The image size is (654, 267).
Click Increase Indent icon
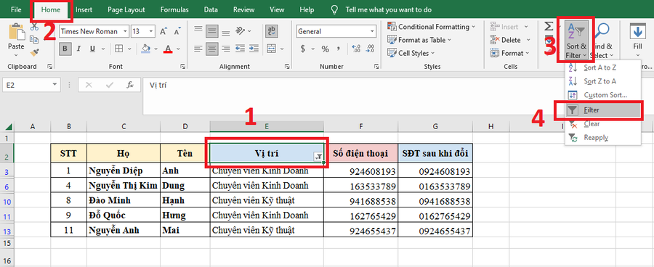(x=254, y=49)
